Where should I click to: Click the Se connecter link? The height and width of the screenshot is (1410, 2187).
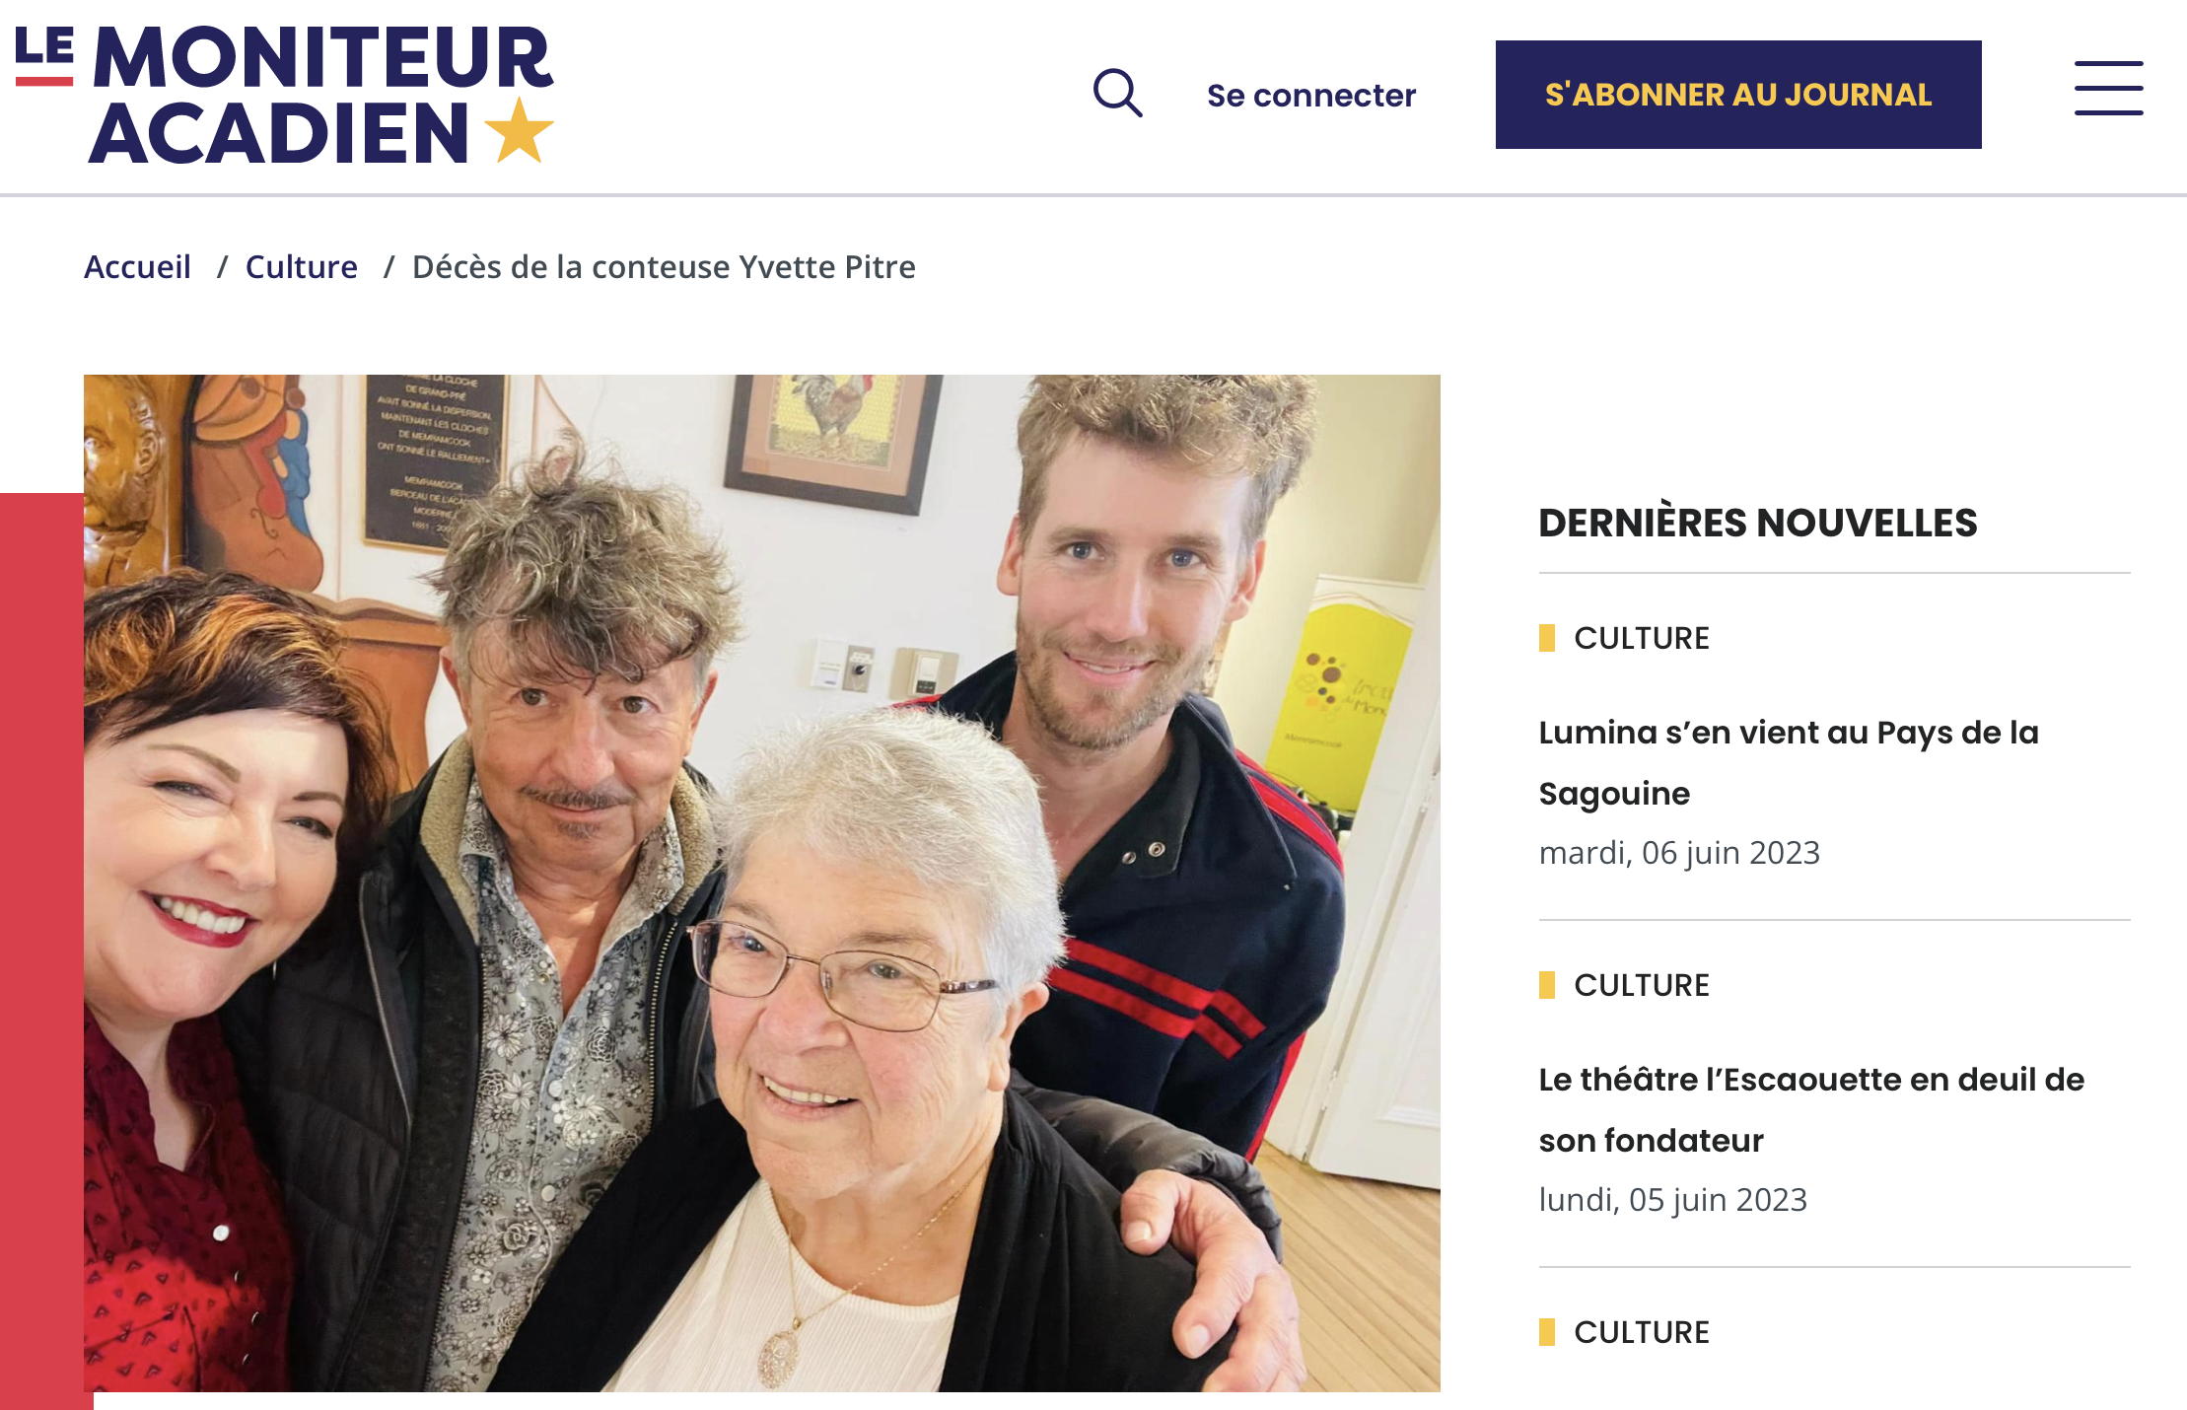coord(1311,95)
